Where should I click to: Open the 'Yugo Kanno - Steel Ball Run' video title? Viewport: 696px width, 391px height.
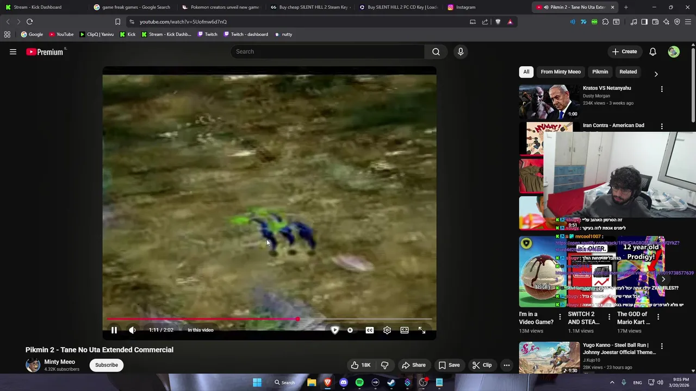(619, 349)
